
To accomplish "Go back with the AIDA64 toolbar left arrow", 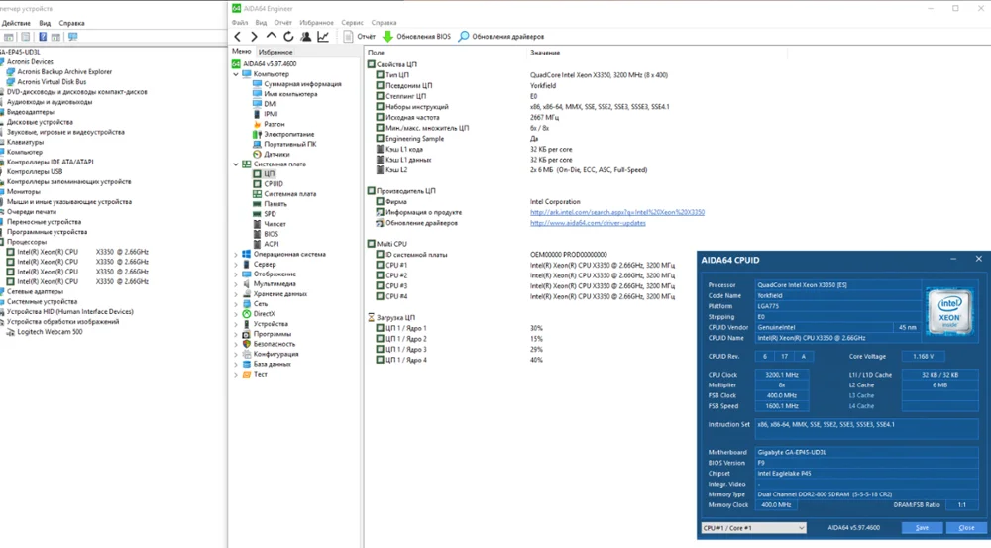I will [238, 37].
